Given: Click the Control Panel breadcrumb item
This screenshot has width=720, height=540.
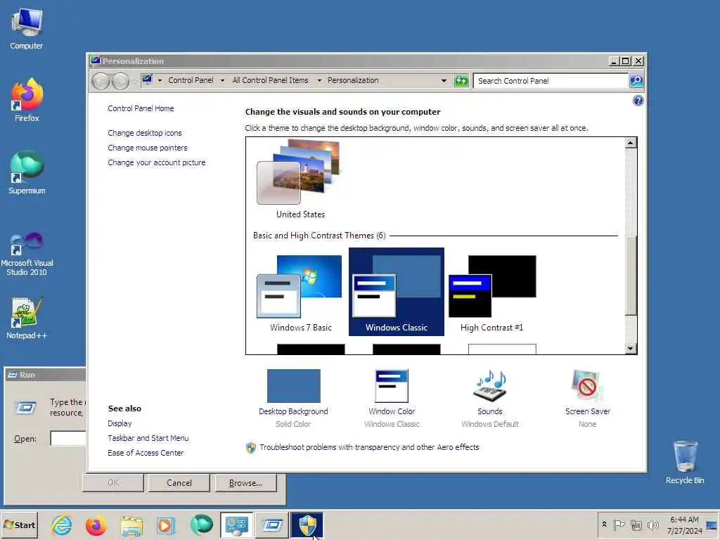Looking at the screenshot, I should pyautogui.click(x=191, y=80).
